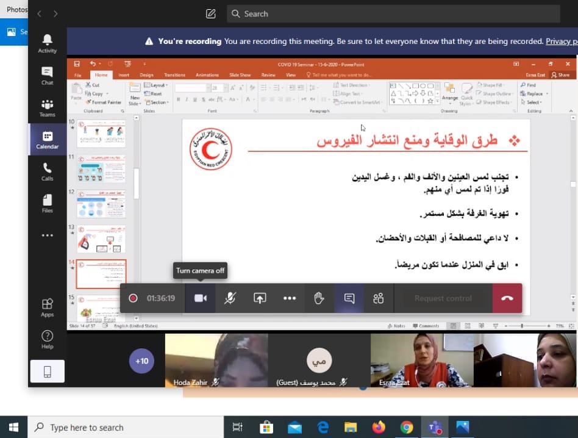The image size is (578, 438).
Task: Open the Calls icon in sidebar
Action: click(x=47, y=171)
